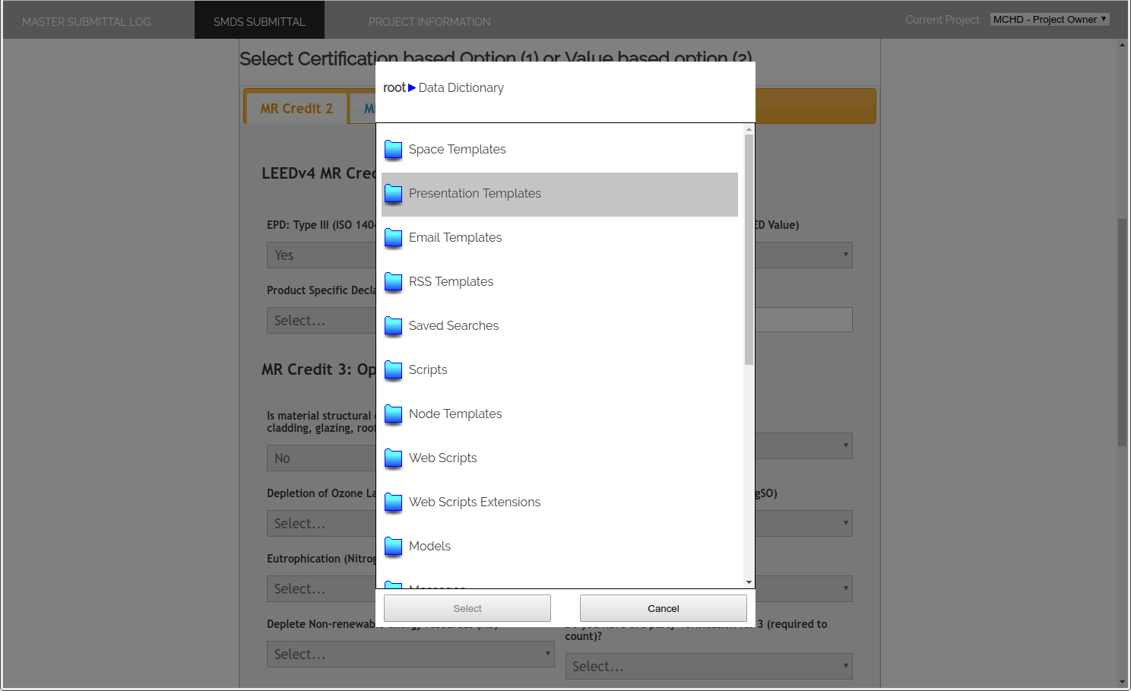1131x691 pixels.
Task: Switch to the Master Submittal Log tab
Action: click(87, 21)
